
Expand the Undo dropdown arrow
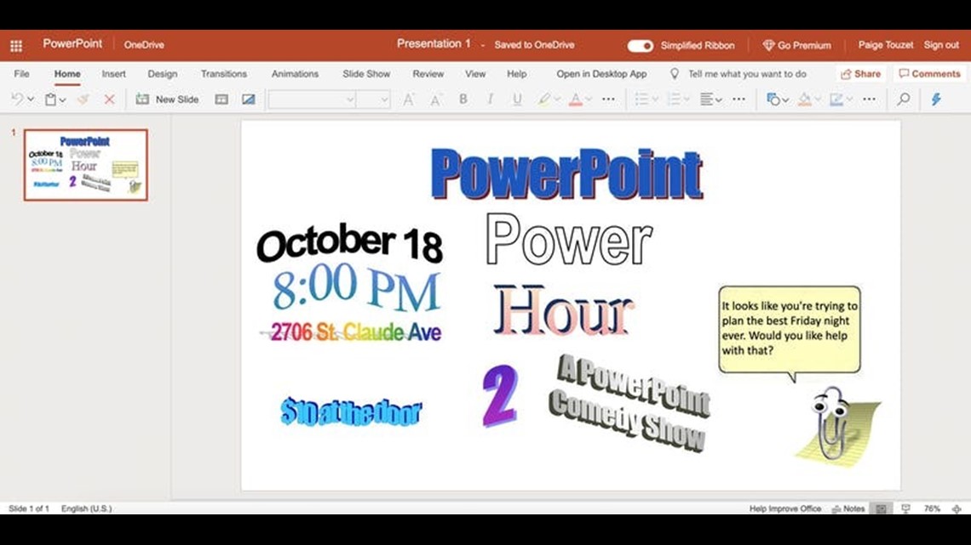pyautogui.click(x=31, y=99)
